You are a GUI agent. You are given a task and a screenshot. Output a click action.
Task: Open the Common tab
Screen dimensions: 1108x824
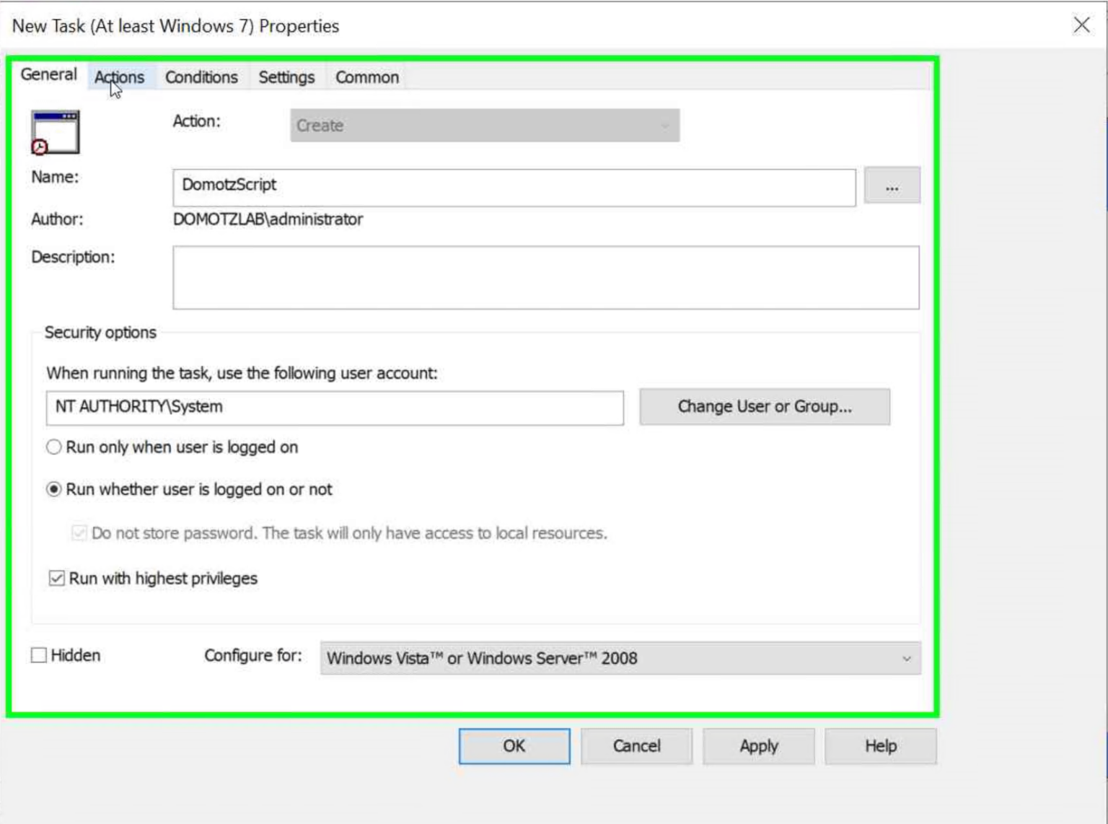point(366,77)
